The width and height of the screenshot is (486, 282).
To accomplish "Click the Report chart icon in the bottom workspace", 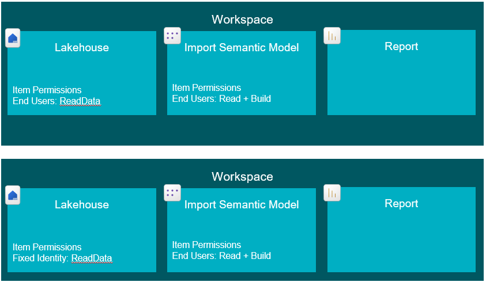I will coord(332,193).
